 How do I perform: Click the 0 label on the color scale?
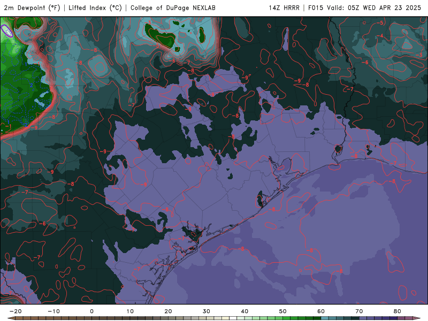91,311
